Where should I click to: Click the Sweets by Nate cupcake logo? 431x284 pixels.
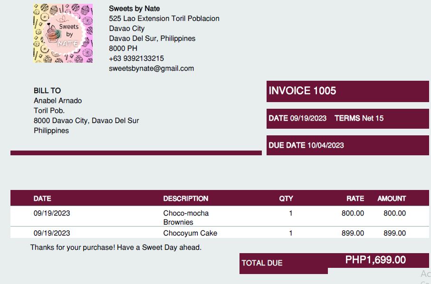tap(63, 33)
